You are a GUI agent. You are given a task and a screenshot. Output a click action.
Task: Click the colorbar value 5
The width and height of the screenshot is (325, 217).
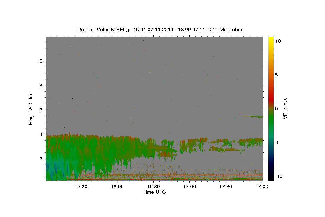click(x=277, y=75)
